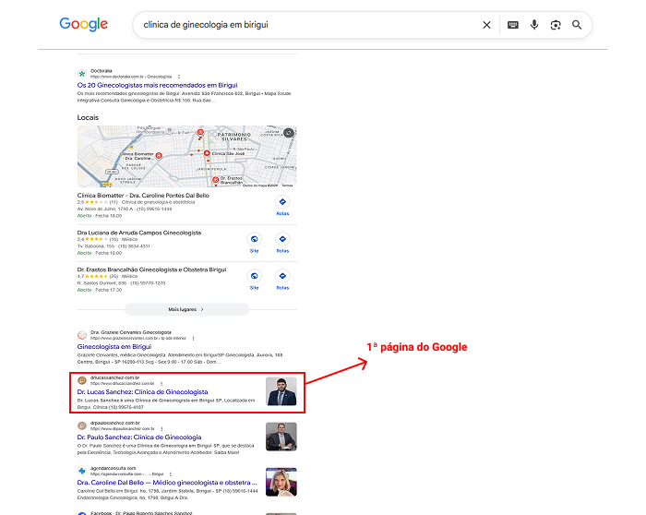Open the Dr. Paulo Sanchez photo thumbnail
The image size is (646, 515).
click(281, 437)
